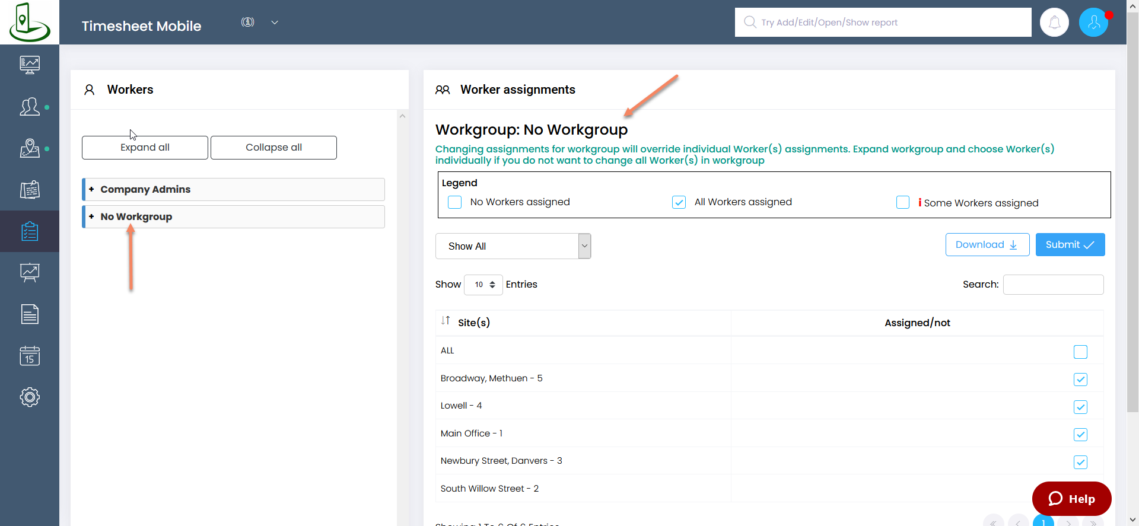Expand the No Workgroup item
Image resolution: width=1139 pixels, height=526 pixels.
click(x=233, y=216)
